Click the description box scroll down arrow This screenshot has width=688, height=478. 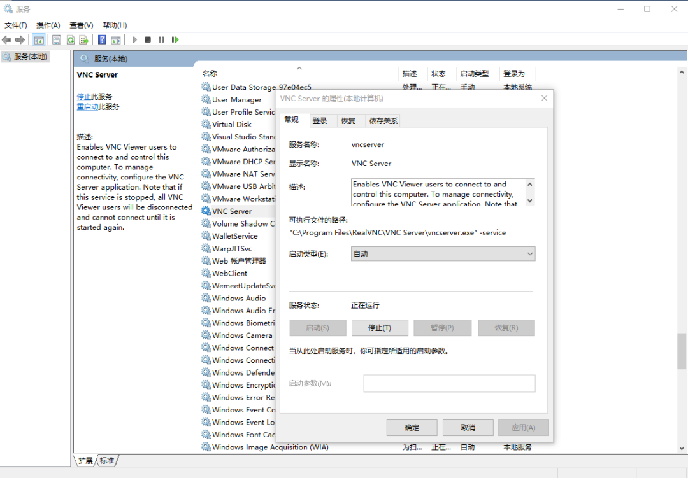click(x=530, y=201)
